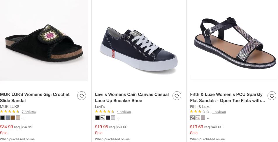Pick the black swatch for Levi's sneaker

tap(97, 118)
